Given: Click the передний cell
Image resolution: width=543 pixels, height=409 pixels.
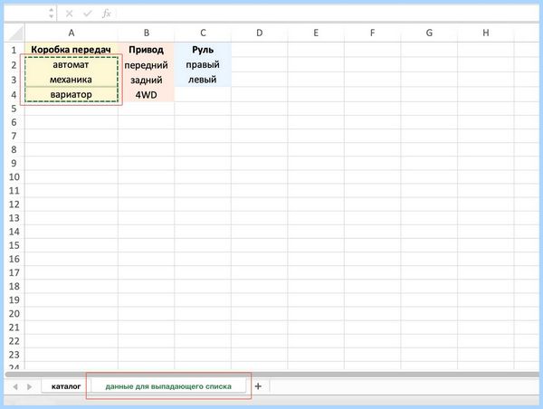Looking at the screenshot, I should [x=146, y=65].
